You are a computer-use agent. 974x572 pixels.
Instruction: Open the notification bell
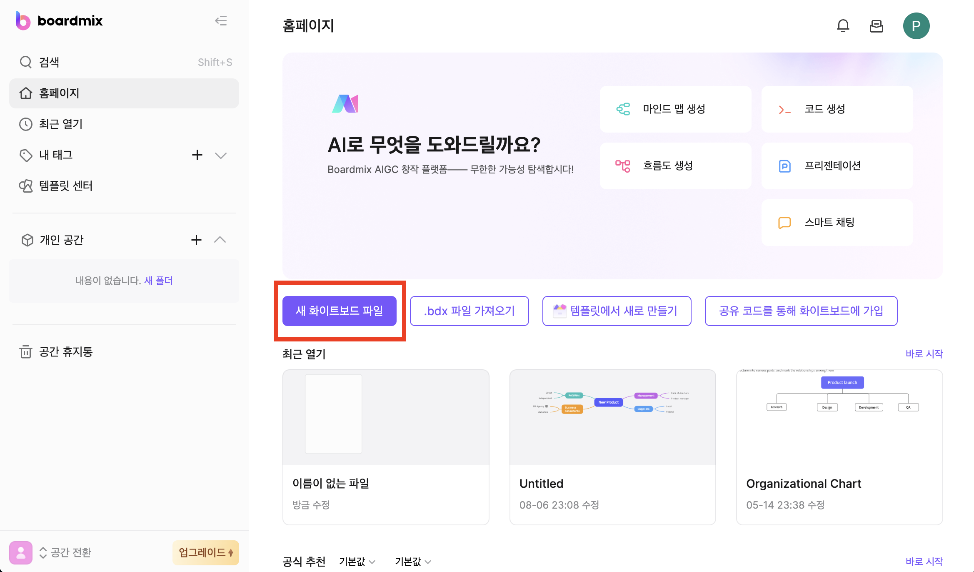[843, 26]
